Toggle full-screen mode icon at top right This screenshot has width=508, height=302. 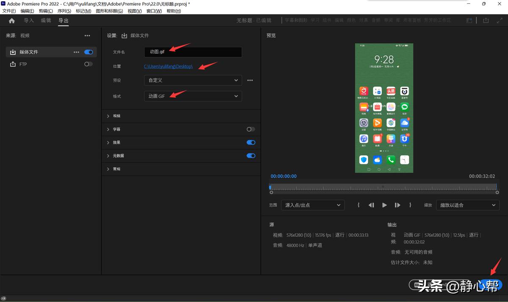pyautogui.click(x=499, y=20)
